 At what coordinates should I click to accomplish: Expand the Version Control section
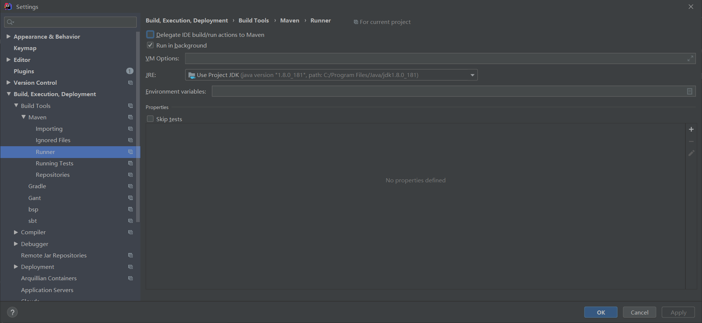[x=8, y=82]
